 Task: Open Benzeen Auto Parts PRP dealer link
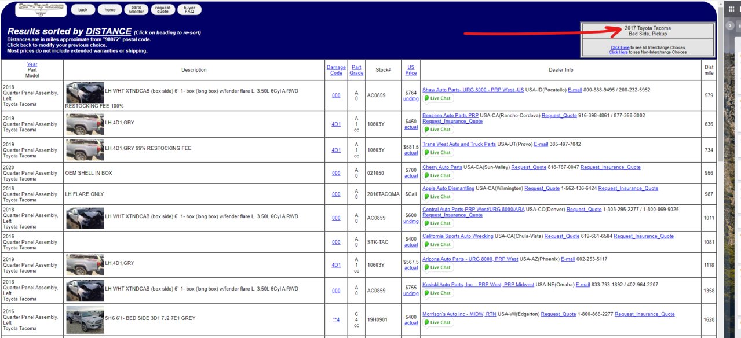pos(450,116)
